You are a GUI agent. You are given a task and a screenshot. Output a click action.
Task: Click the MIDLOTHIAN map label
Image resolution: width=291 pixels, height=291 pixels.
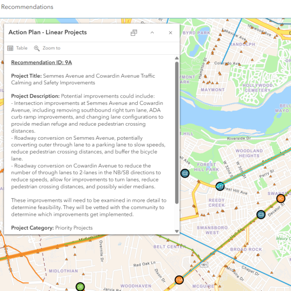(x=63, y=271)
